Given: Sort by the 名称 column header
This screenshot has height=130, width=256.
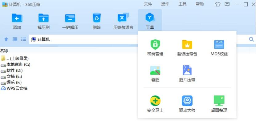Looking at the screenshot, I should (x=4, y=51).
